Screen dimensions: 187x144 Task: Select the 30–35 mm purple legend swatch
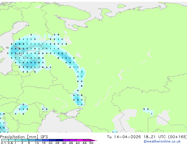tap(66, 140)
